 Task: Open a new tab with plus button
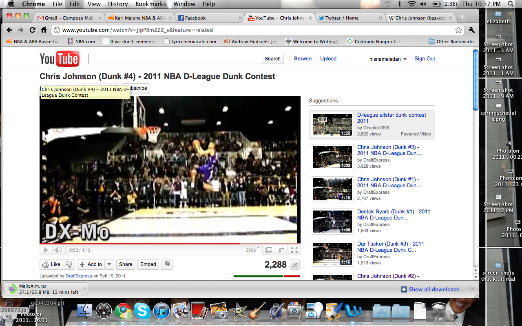click(x=462, y=18)
